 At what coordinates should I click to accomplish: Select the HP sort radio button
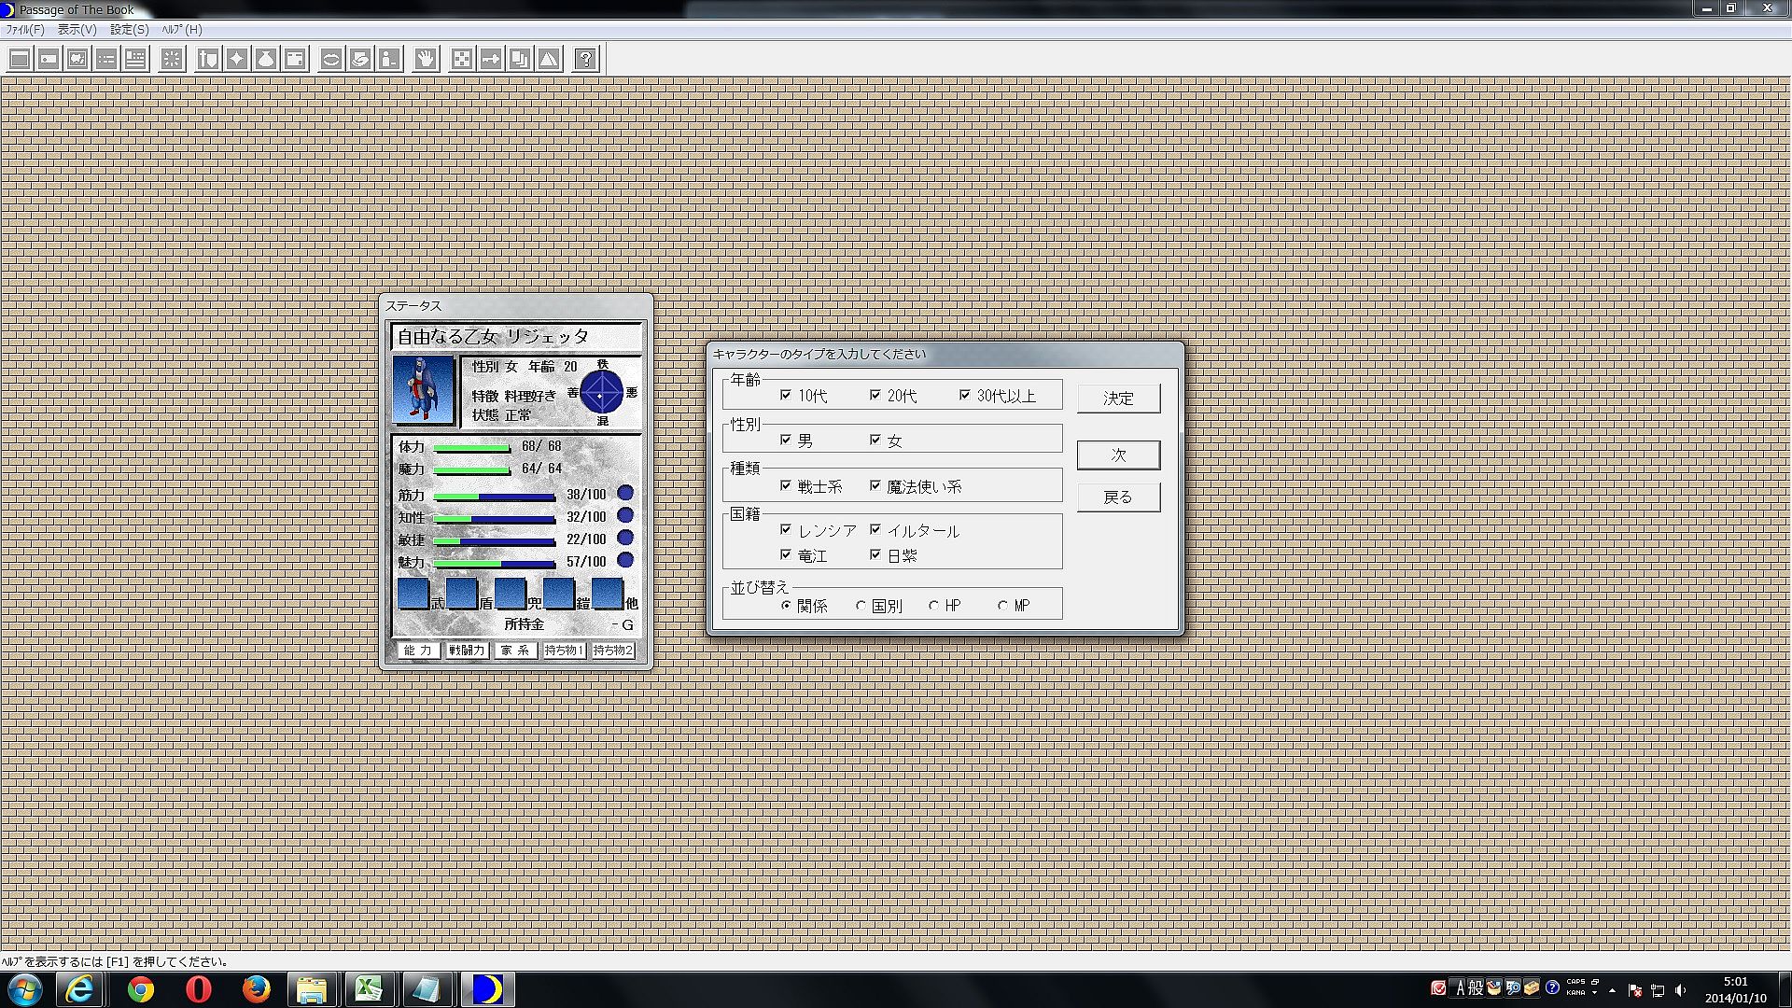point(933,606)
